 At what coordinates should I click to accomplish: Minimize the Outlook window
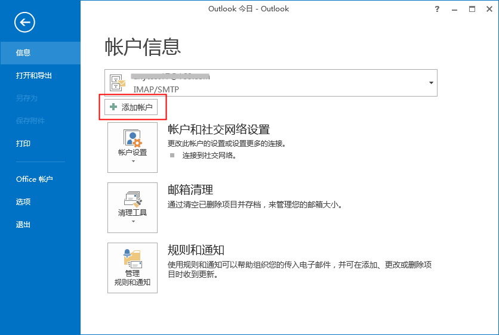click(x=454, y=9)
